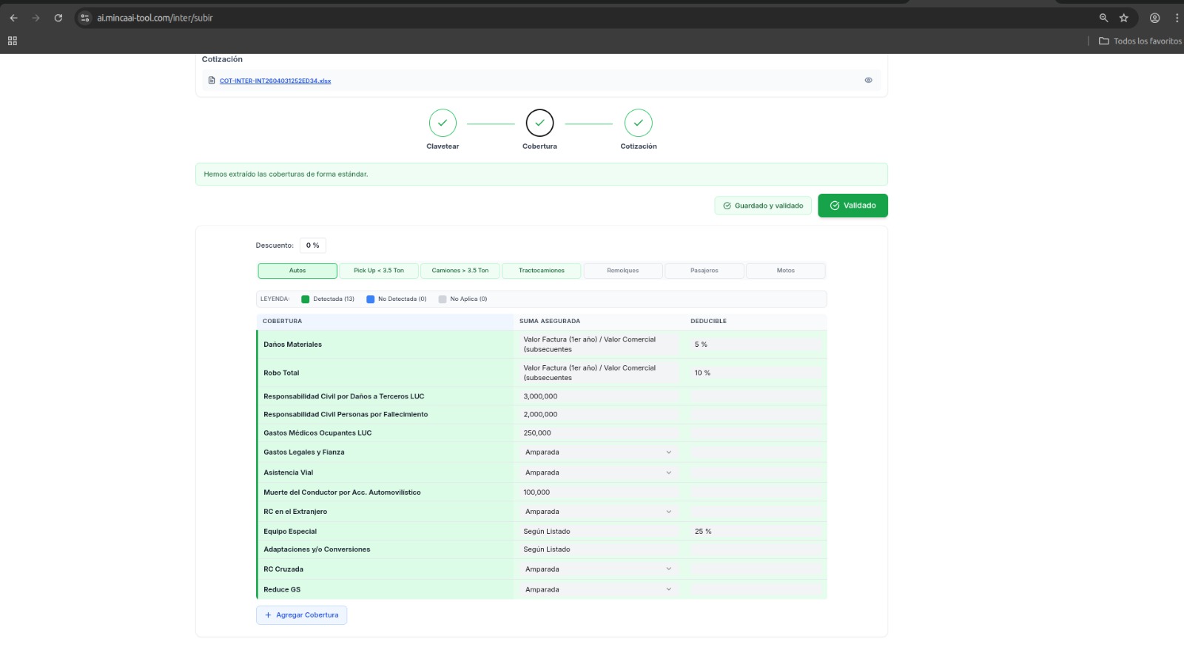Switch to Camiones > 3.5 Ton tab
Image resolution: width=1184 pixels, height=647 pixels.
pyautogui.click(x=460, y=271)
